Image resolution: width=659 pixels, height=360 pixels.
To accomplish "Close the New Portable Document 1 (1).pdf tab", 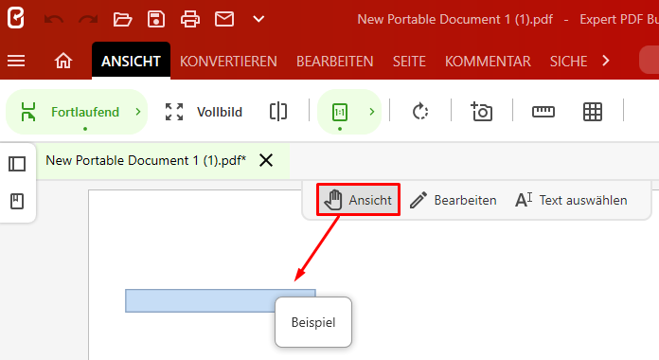I will coord(266,160).
